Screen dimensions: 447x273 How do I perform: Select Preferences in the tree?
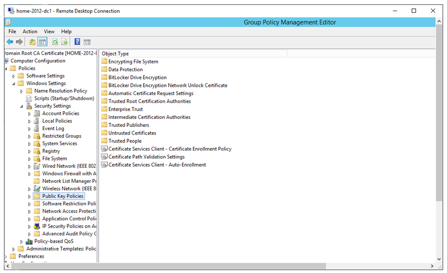(x=31, y=256)
